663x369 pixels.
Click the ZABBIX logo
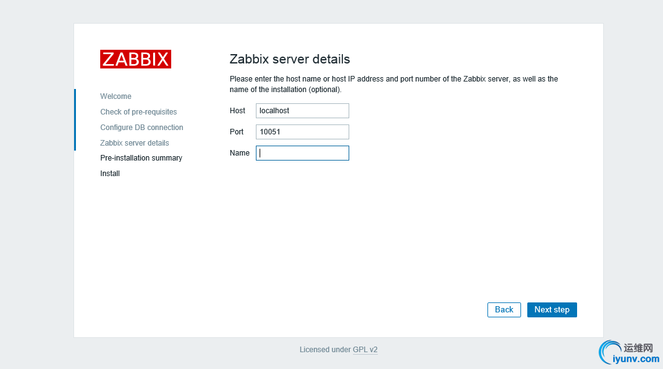pos(135,59)
